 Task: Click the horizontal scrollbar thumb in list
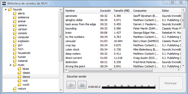(x=110, y=70)
